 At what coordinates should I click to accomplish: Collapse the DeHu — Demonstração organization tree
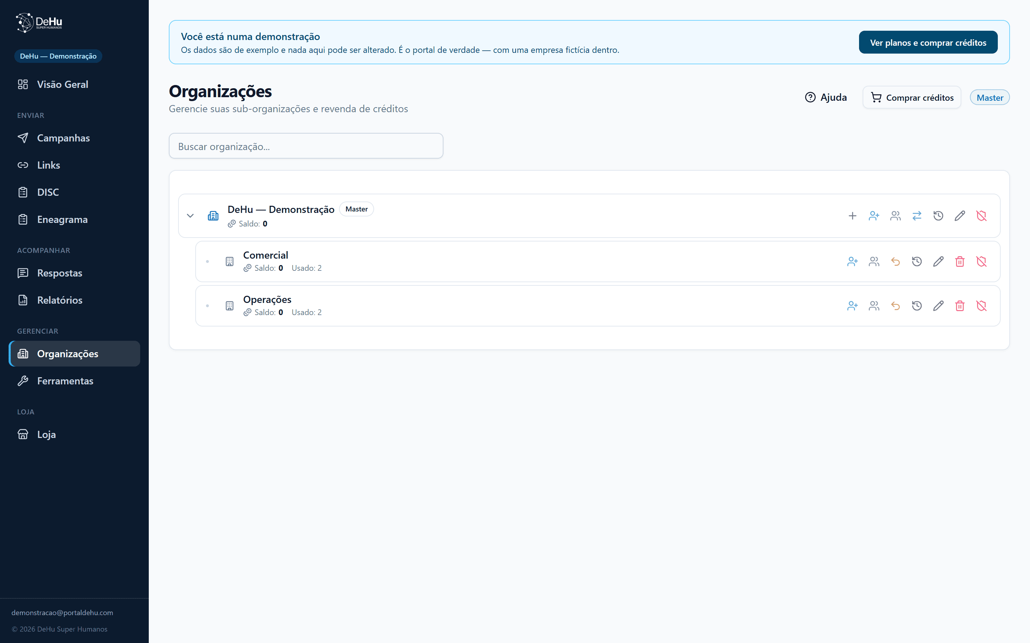[190, 216]
